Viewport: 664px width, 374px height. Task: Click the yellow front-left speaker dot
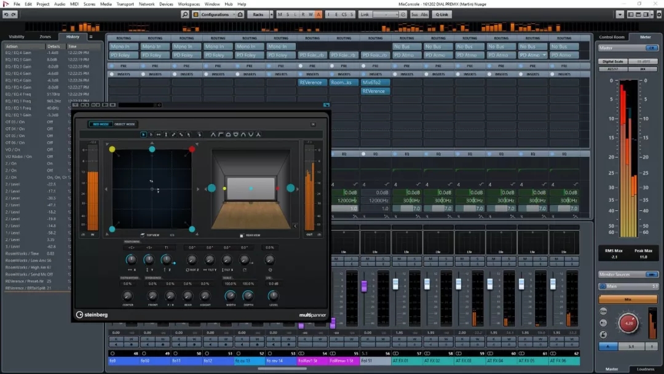point(112,149)
